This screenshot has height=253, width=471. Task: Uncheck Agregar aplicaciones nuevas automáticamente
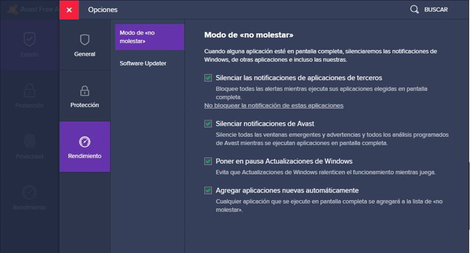tap(208, 190)
